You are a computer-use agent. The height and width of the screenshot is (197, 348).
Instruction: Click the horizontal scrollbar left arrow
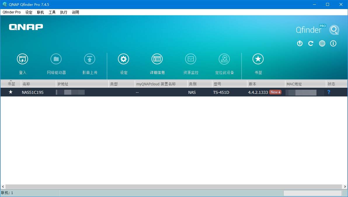3,186
